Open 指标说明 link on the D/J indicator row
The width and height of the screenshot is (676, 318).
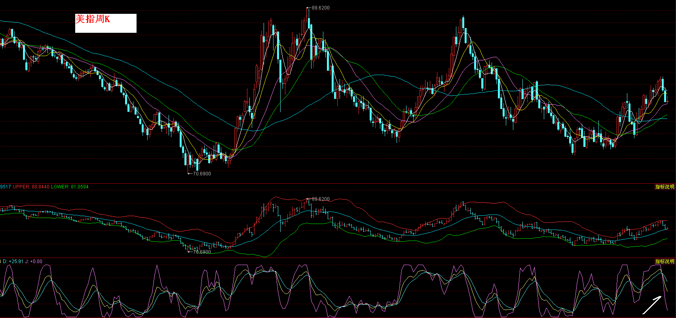665,262
